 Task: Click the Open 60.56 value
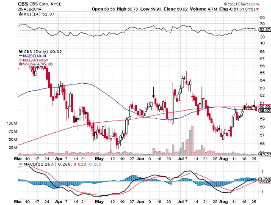click(103, 9)
